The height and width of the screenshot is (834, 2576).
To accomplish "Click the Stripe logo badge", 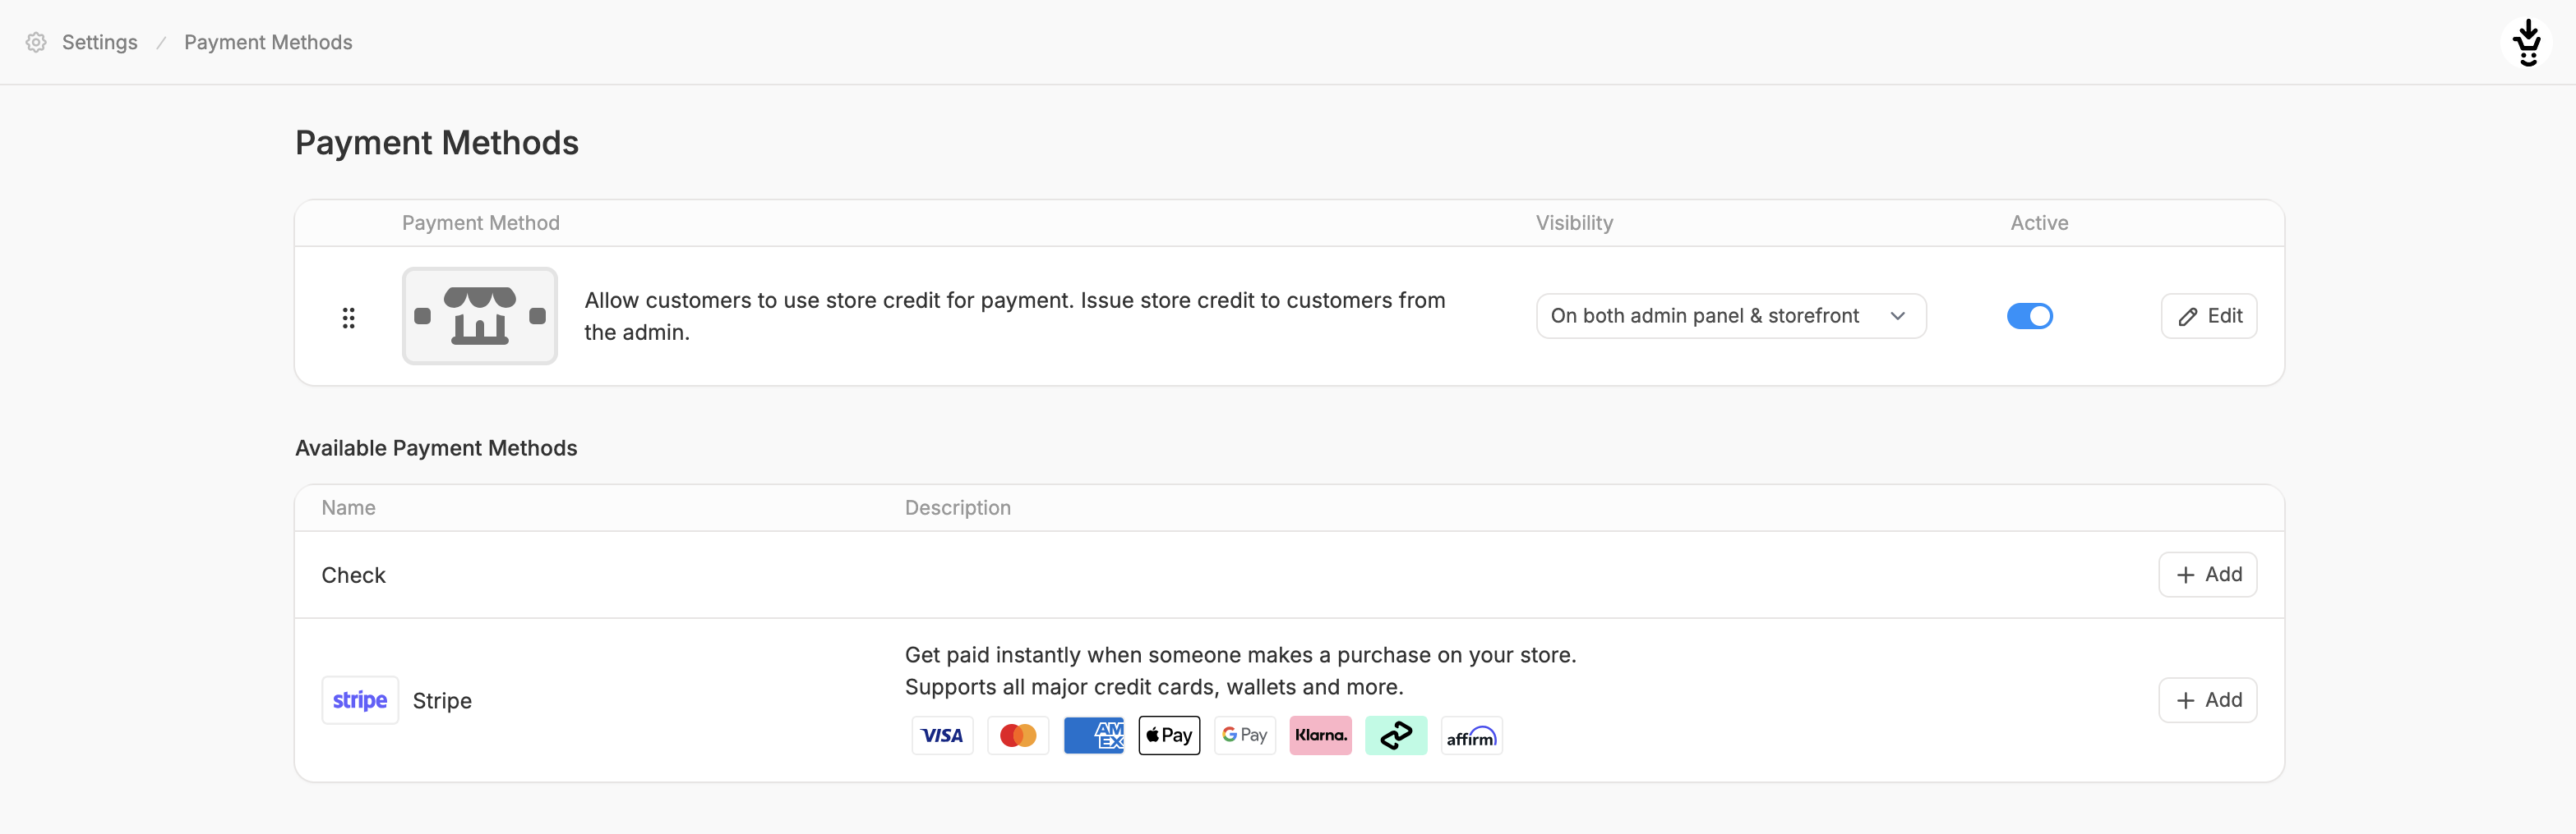I will point(360,700).
